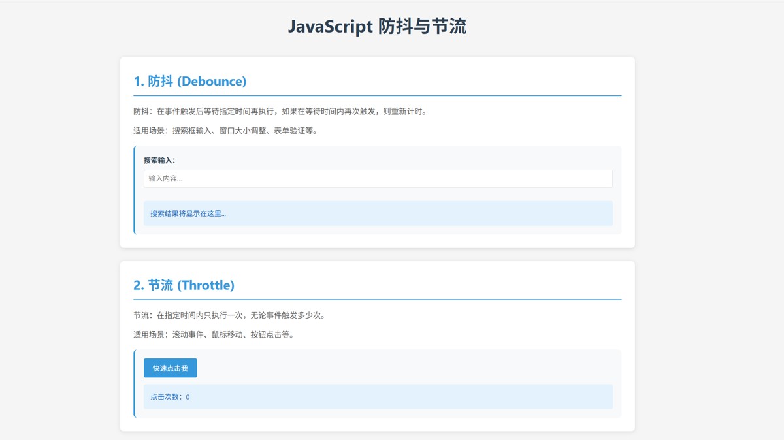The image size is (784, 440).
Task: Select the "1. 防抖 (Debounce)" section heading
Action: pos(189,82)
